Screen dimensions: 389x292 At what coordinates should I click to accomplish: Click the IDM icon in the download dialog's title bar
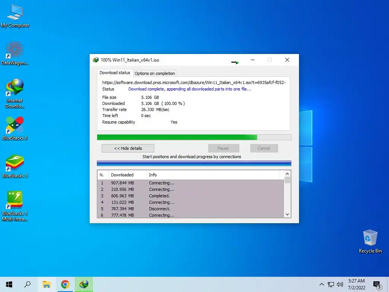click(95, 60)
